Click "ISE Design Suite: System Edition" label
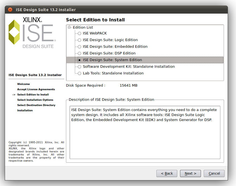This screenshot has height=186, width=236. (112, 60)
